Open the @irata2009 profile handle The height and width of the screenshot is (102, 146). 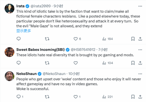tap(41, 6)
